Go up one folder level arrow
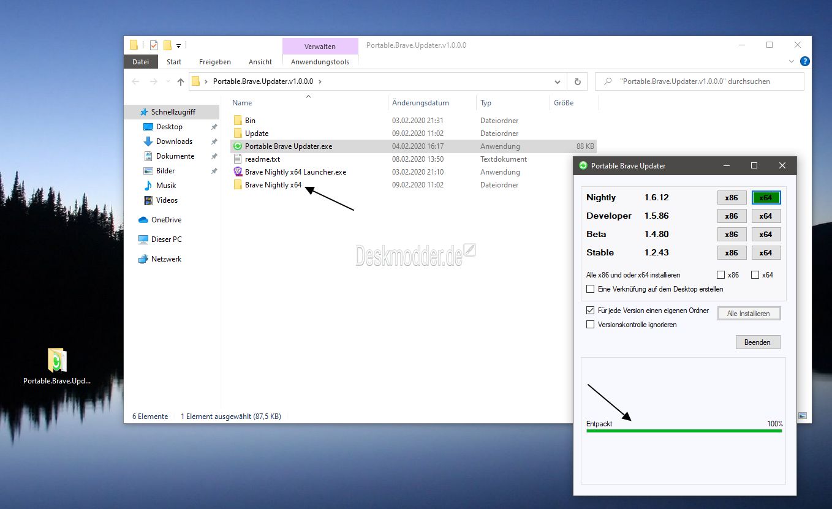The width and height of the screenshot is (832, 509). click(x=180, y=81)
